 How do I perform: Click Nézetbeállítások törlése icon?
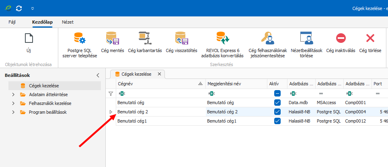pyautogui.click(x=306, y=39)
